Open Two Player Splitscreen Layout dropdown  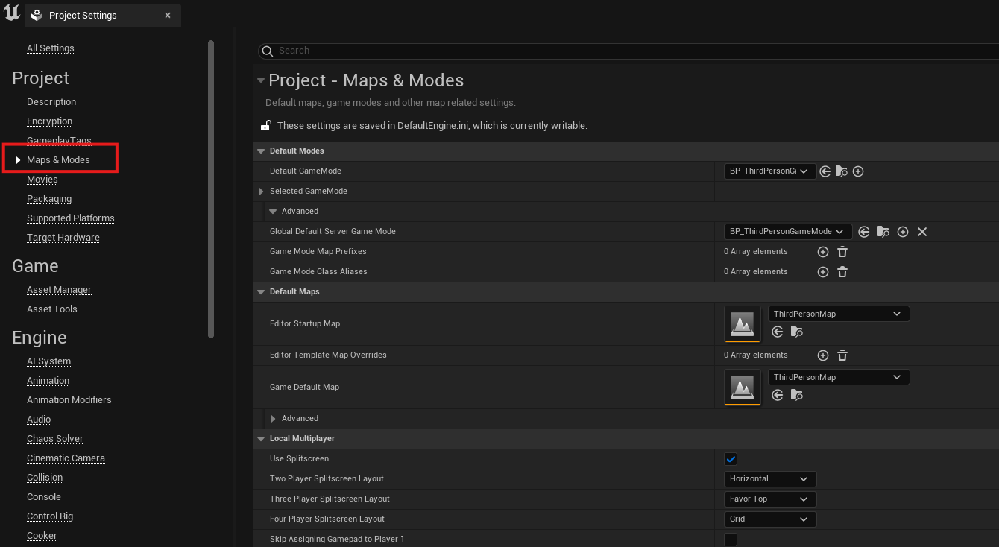click(769, 479)
